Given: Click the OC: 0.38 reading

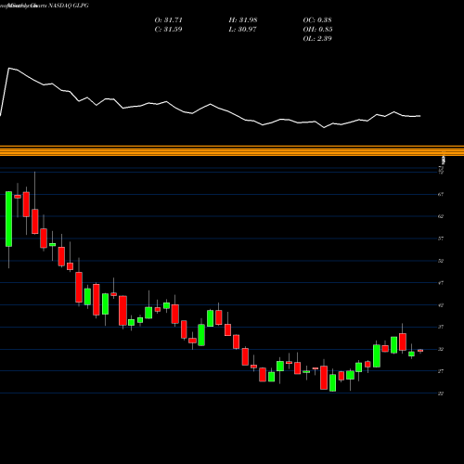Looking at the screenshot, I should tap(317, 20).
